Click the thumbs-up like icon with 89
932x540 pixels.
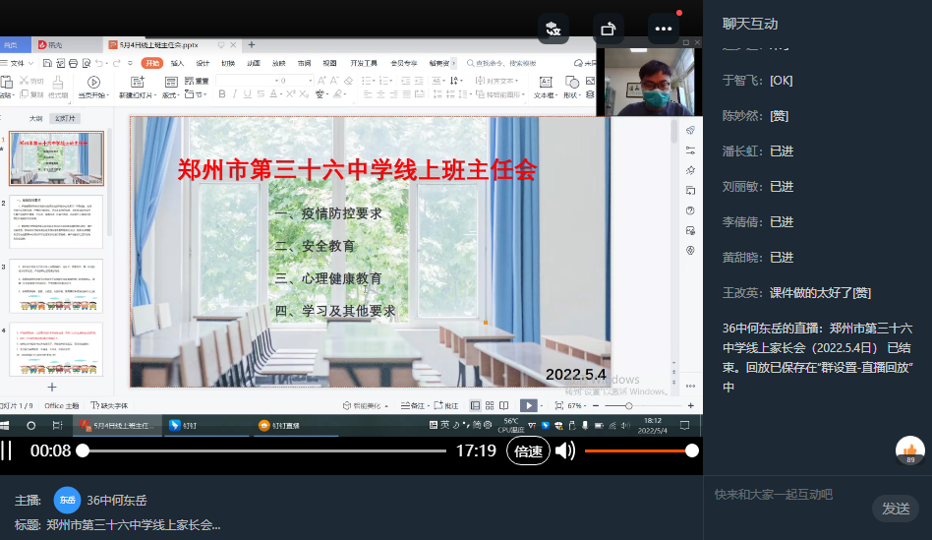tap(910, 450)
